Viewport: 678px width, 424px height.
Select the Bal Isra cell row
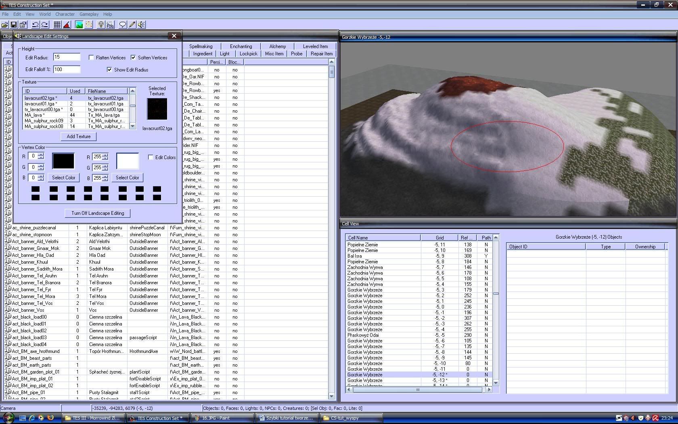coord(420,256)
